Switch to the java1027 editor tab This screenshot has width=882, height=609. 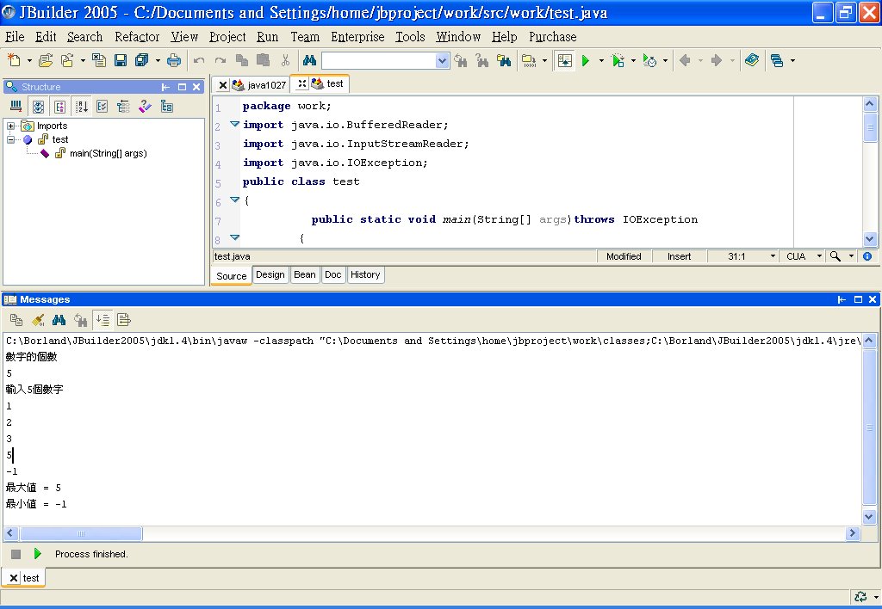260,85
